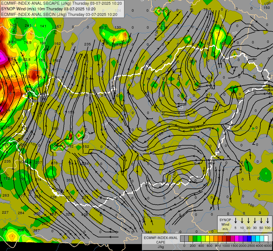Click the station value 288 on map
The width and height of the screenshot is (273, 251).
[x=37, y=197]
